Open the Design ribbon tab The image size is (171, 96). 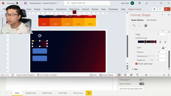pyautogui.click(x=37, y=9)
